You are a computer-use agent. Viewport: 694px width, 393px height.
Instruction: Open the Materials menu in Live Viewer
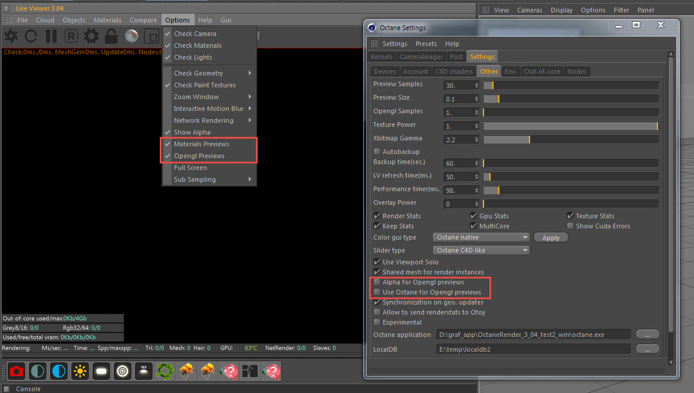tap(107, 20)
